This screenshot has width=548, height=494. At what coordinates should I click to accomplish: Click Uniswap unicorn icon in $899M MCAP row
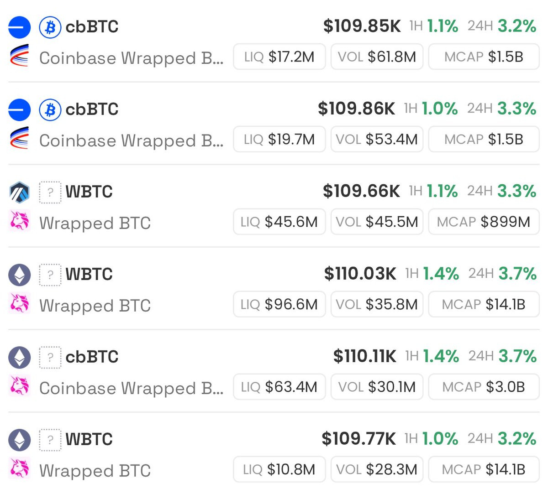pyautogui.click(x=19, y=221)
